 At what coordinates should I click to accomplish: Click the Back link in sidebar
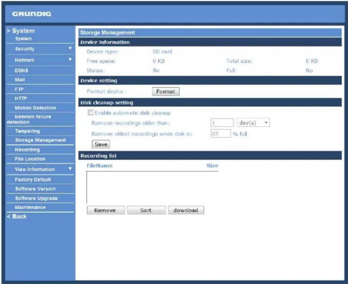pyautogui.click(x=17, y=216)
